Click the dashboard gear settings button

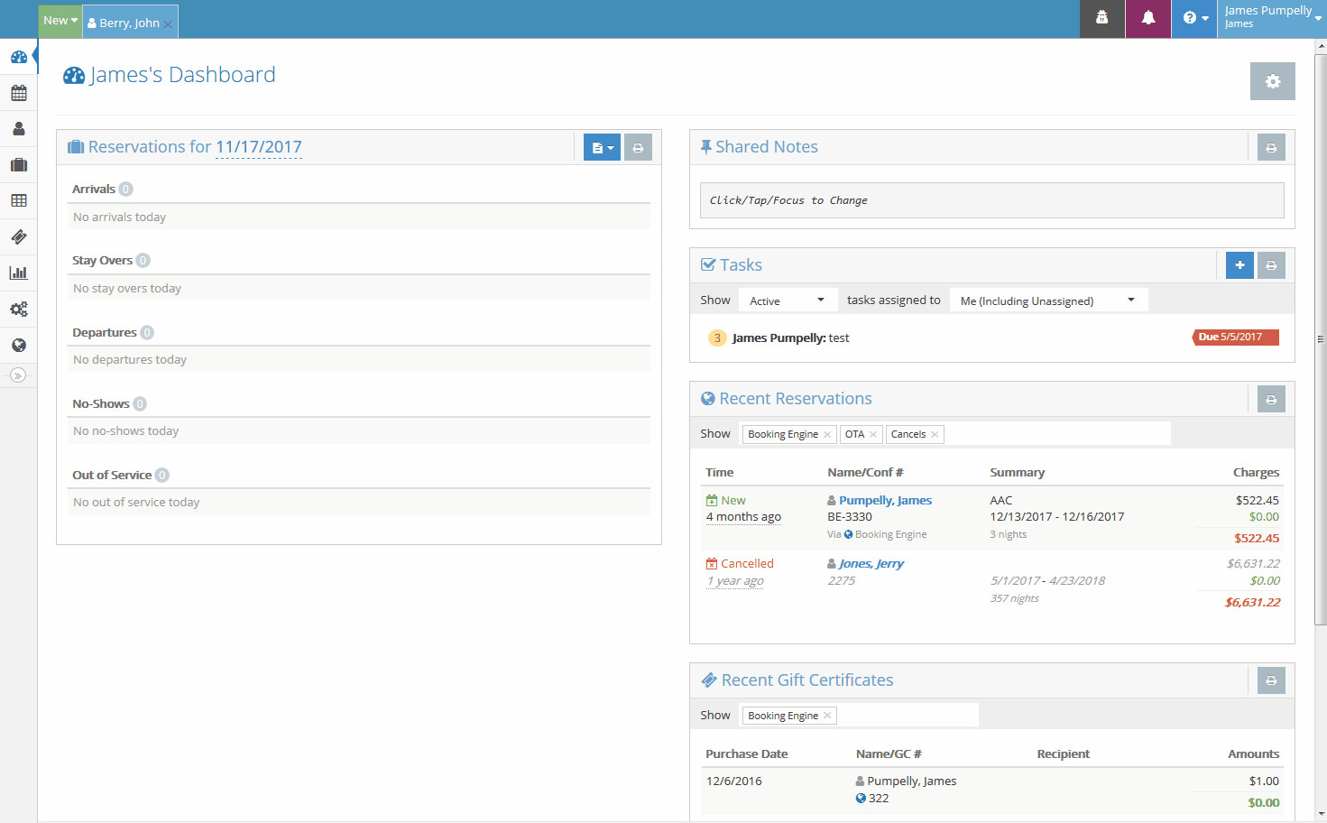coord(1272,81)
